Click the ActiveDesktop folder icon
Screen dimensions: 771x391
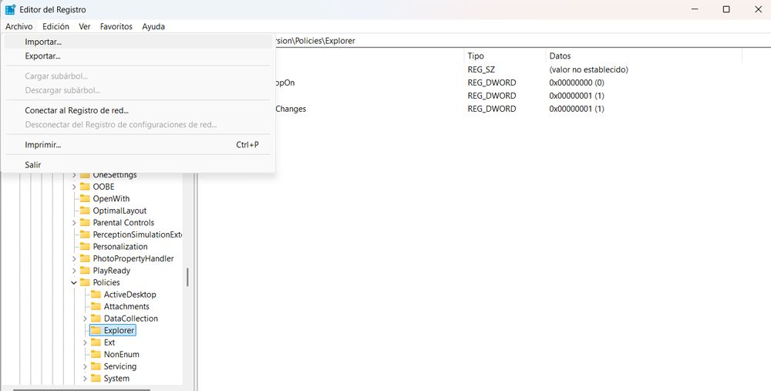click(x=96, y=295)
